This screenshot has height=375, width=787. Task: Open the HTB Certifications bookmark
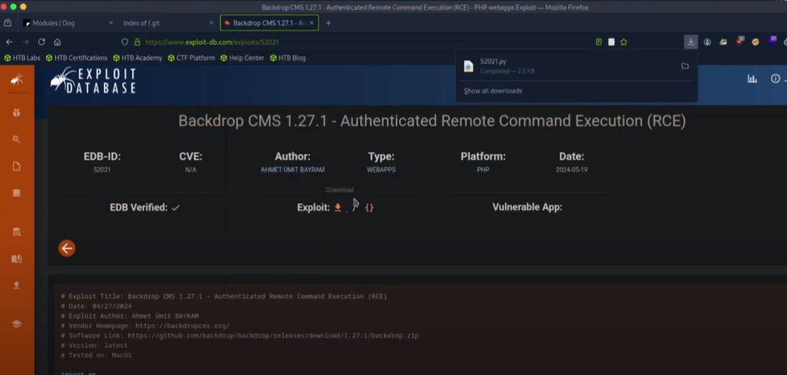coord(76,58)
